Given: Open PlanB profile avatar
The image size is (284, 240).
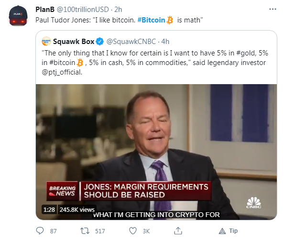Looking at the screenshot, I should point(18,16).
